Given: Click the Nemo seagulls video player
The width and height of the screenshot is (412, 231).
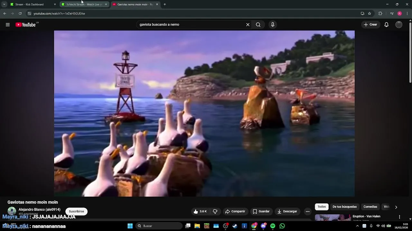Looking at the screenshot, I should point(204,114).
